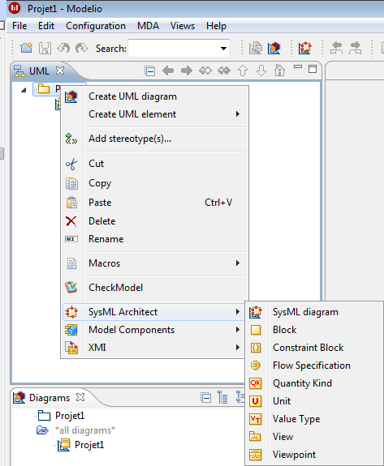Click the Undo toolbar icon
Image resolution: width=384 pixels, height=466 pixels.
pos(63,48)
